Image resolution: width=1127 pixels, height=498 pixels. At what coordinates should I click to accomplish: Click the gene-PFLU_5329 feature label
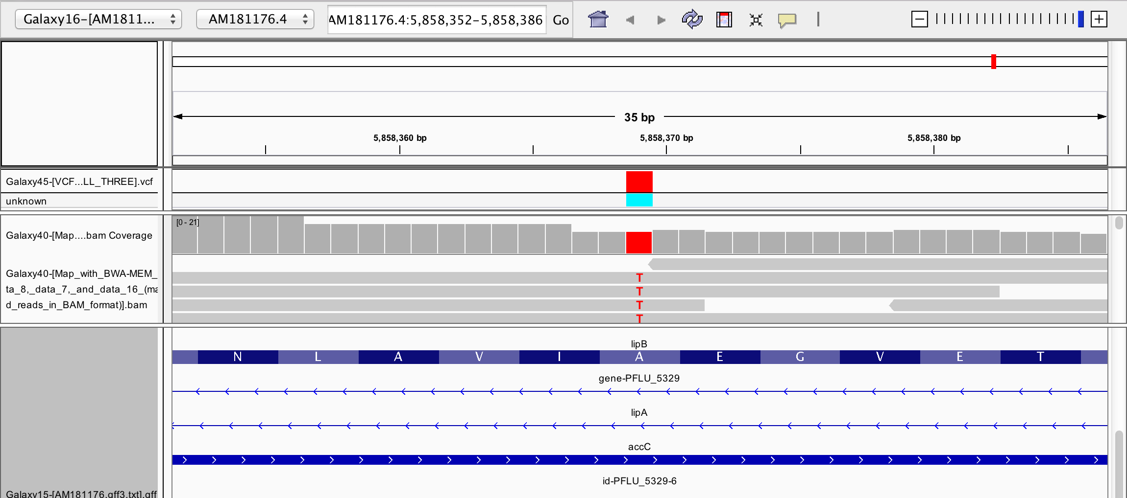[639, 378]
